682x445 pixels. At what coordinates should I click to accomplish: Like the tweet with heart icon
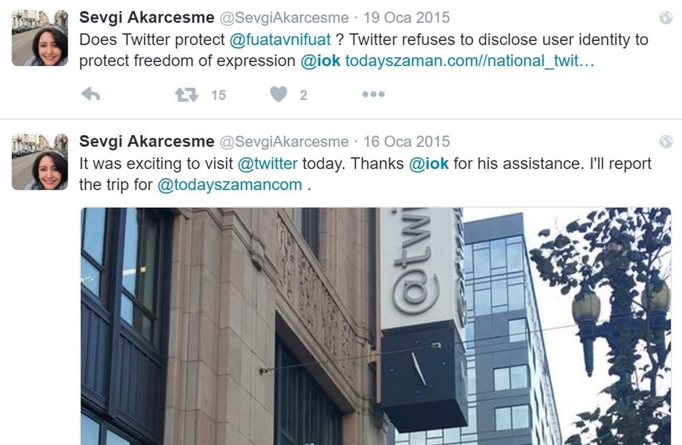point(278,94)
